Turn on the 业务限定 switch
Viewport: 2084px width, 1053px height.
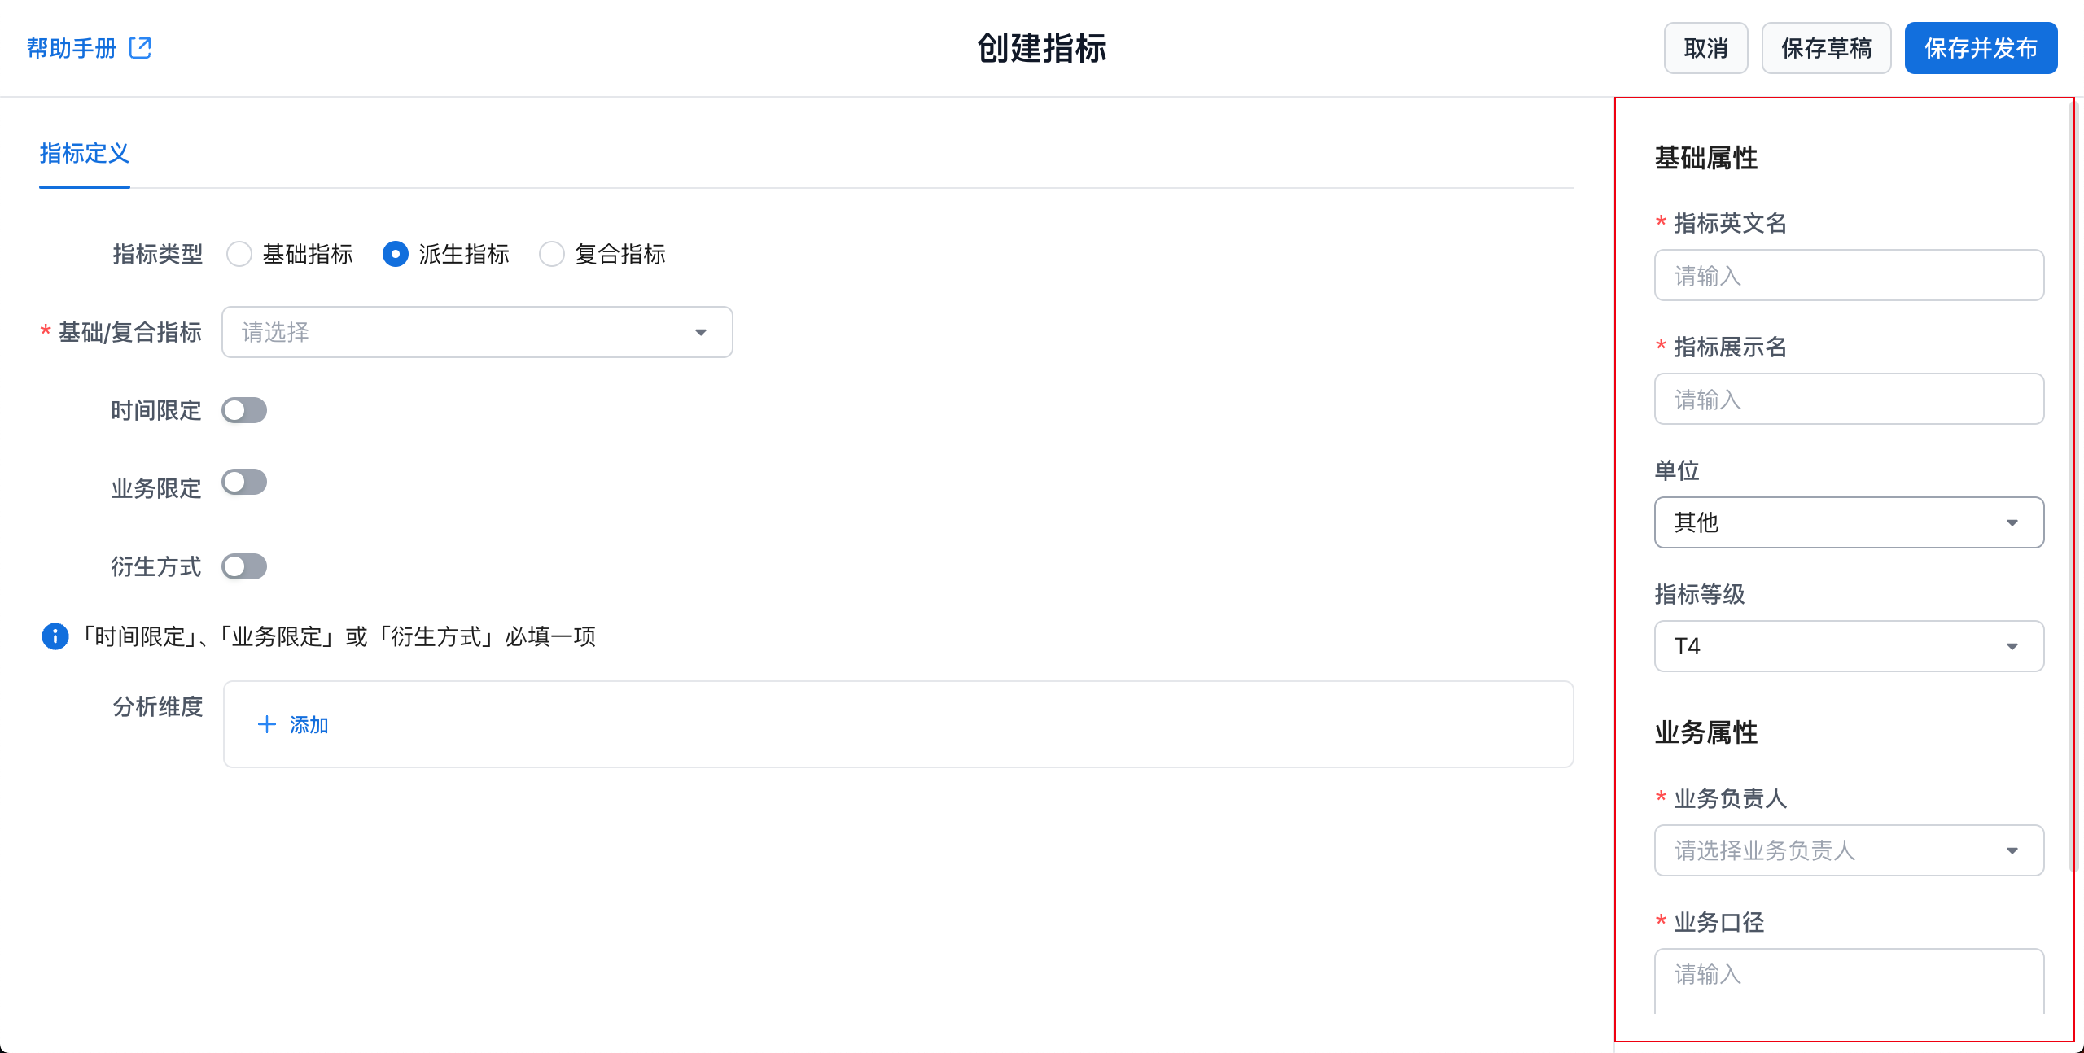pos(244,482)
